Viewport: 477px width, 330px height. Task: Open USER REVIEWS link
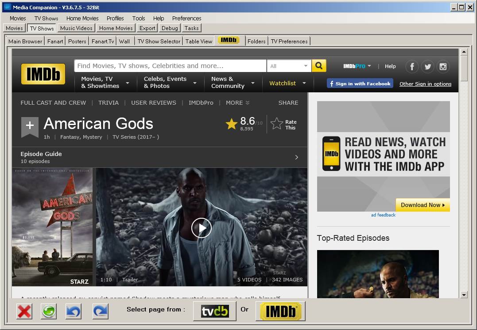(x=154, y=103)
